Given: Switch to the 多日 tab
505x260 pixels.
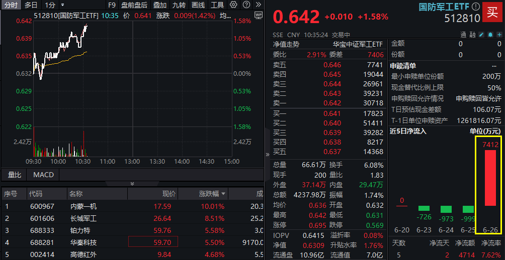Looking at the screenshot, I should [x=31, y=5].
